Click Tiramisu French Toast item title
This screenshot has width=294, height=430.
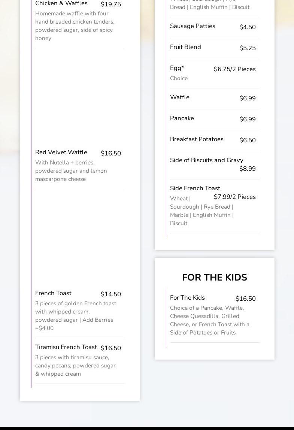click(66, 347)
